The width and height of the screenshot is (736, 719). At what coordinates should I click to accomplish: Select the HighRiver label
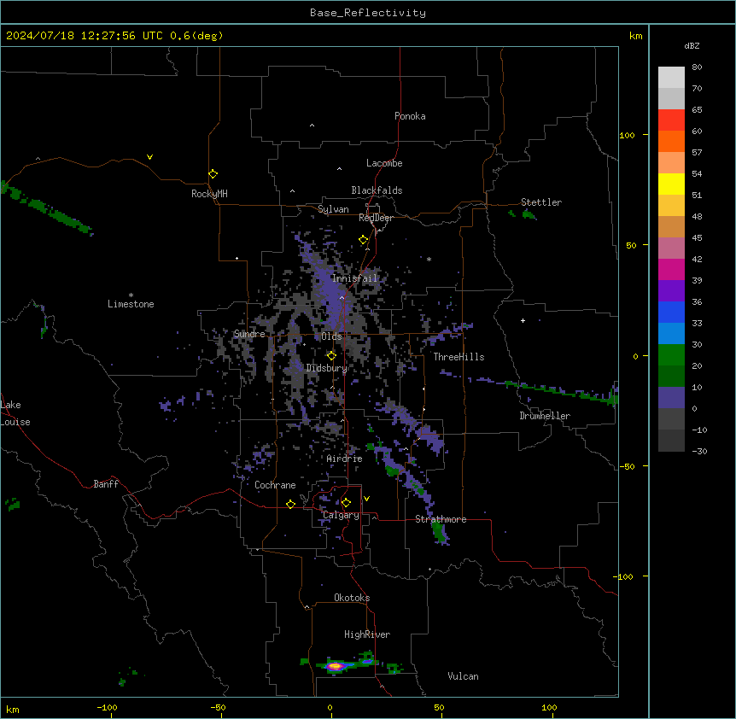tap(367, 634)
